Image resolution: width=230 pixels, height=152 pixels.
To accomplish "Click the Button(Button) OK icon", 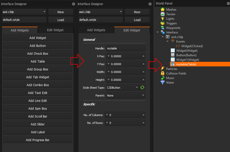I will tap(173, 55).
